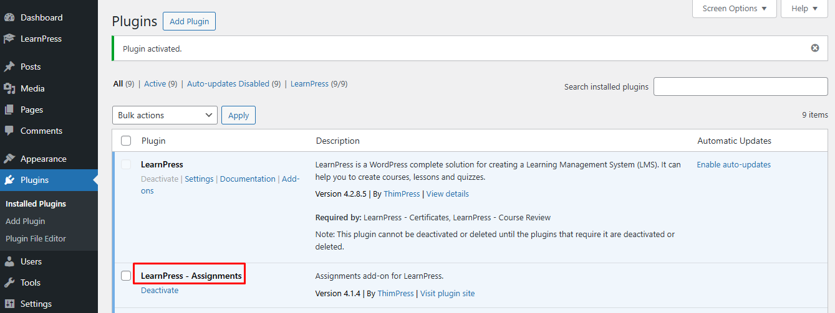Expand the Screen Options panel

click(x=735, y=9)
